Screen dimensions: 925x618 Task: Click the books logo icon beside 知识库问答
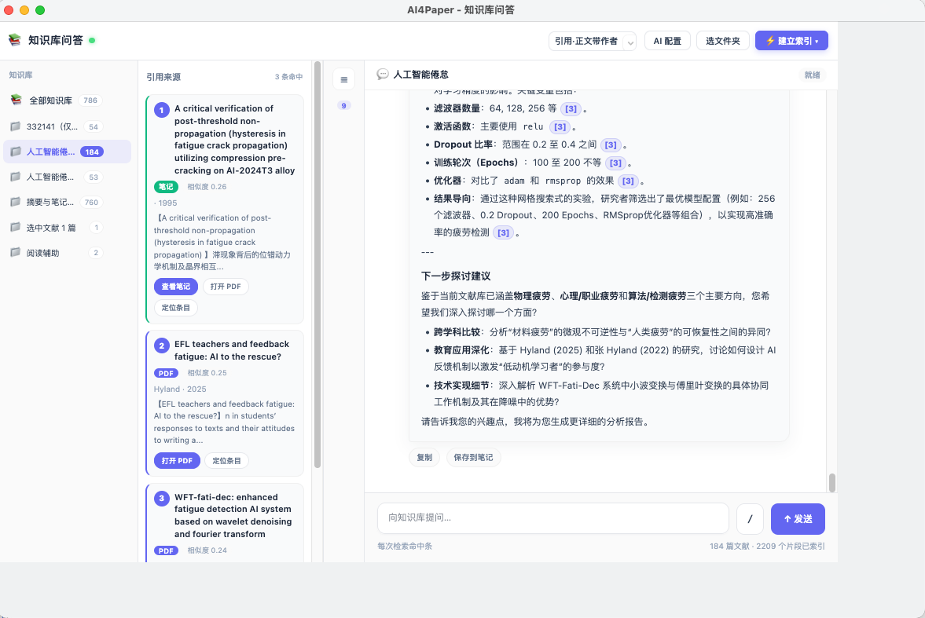click(15, 40)
